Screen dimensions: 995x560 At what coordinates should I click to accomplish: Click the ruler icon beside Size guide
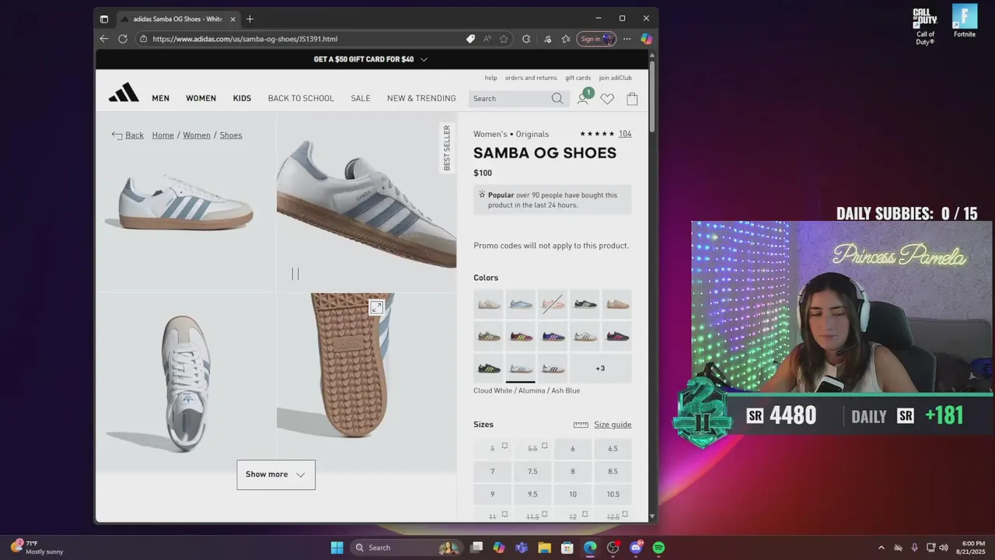pyautogui.click(x=581, y=425)
